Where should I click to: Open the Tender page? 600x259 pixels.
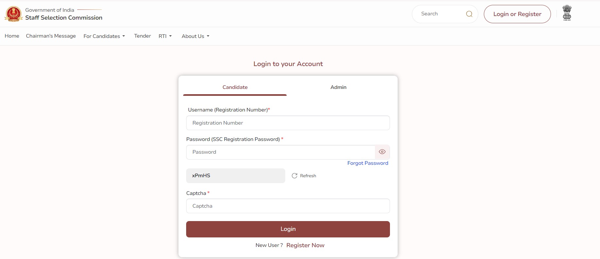[x=142, y=36]
